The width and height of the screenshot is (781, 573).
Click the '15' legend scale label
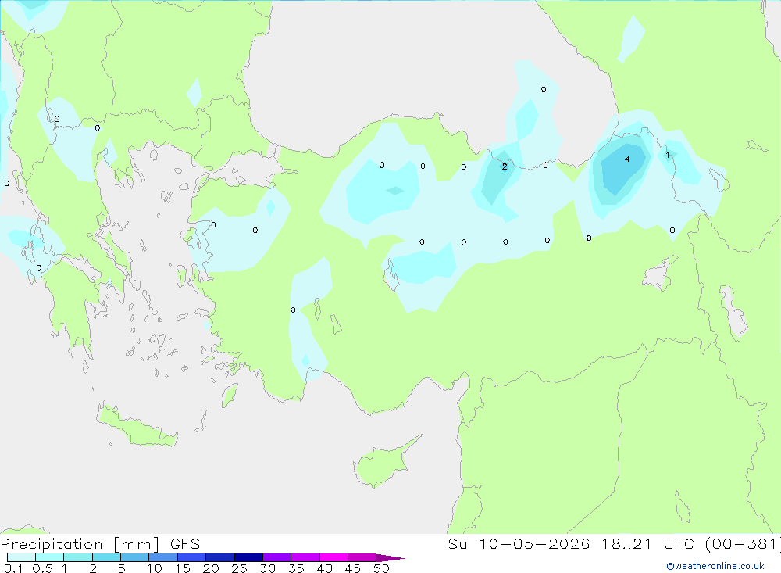[183, 568]
